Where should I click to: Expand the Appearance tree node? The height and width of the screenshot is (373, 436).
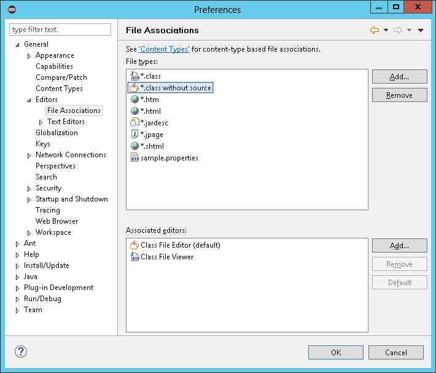point(29,56)
